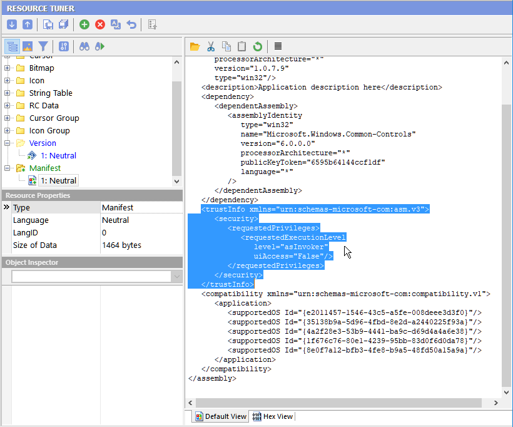Click the open folder icon in editor toolbar
Viewport: 513px width, 427px height.
tap(195, 46)
